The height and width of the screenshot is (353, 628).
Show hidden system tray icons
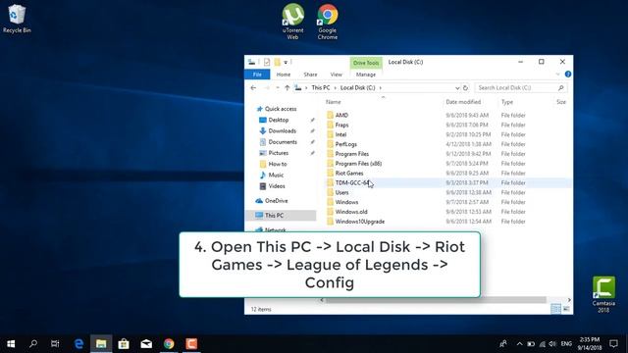519,344
